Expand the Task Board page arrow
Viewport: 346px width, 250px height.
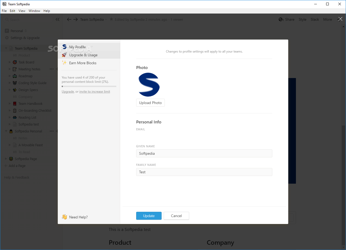[10, 62]
